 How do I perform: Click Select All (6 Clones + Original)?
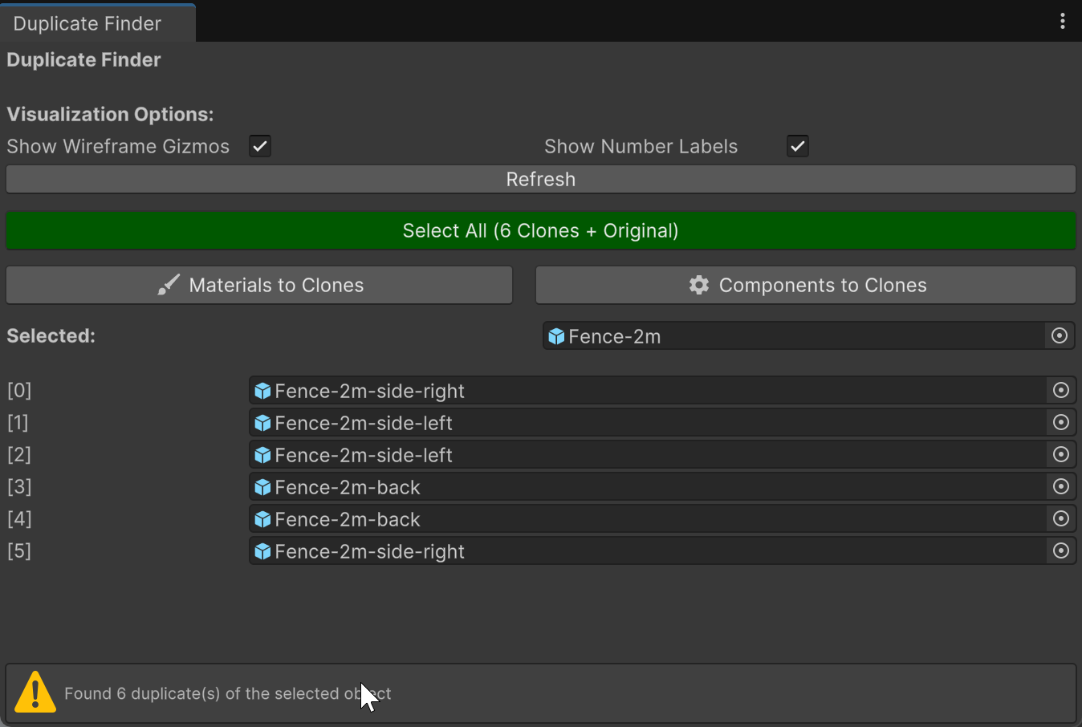(x=540, y=231)
